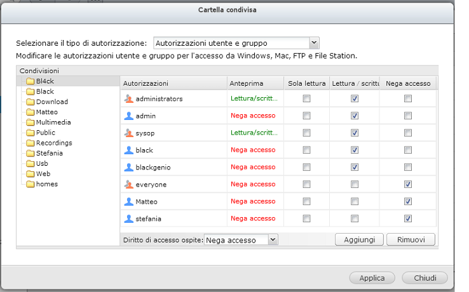
Task: Click the administrators group icon
Action: [x=128, y=98]
